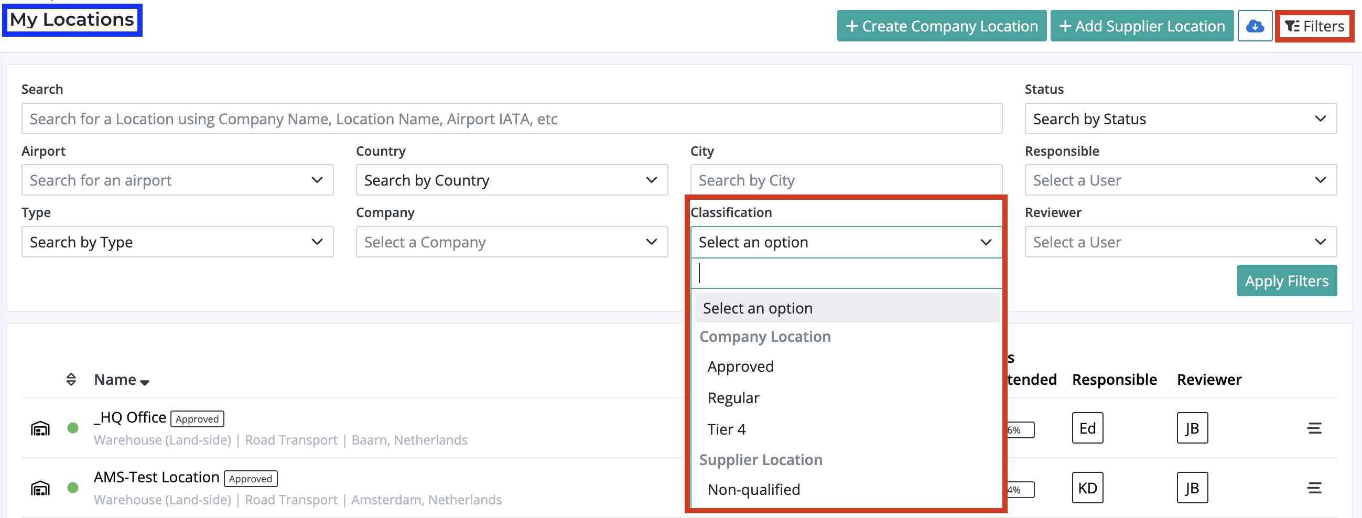Image resolution: width=1362 pixels, height=518 pixels.
Task: Click Company Location group heading
Action: coord(765,337)
